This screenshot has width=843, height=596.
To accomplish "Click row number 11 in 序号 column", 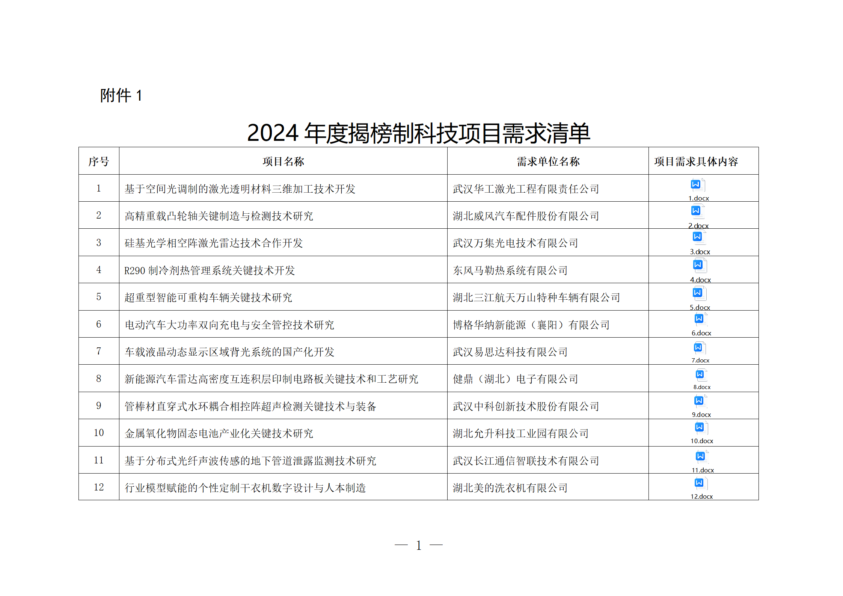I will click(x=99, y=460).
